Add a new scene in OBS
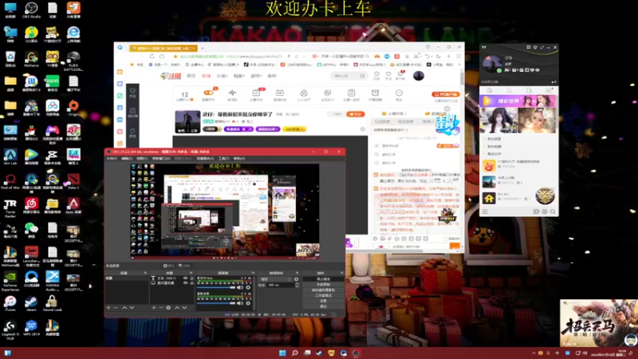The image size is (638, 359). [108, 308]
